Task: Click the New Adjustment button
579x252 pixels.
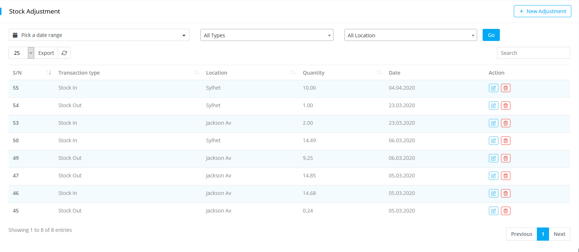Action: (542, 11)
